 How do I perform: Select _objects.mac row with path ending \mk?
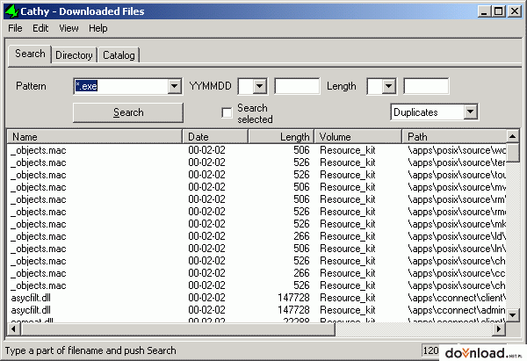pos(256,224)
